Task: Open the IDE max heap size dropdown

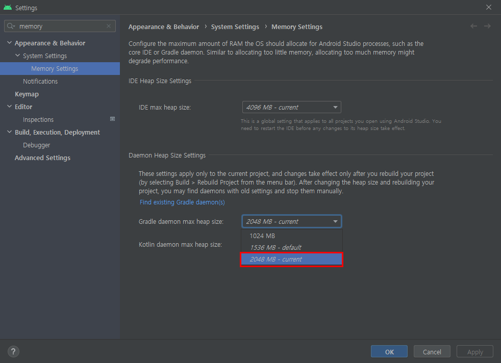Action: (291, 107)
